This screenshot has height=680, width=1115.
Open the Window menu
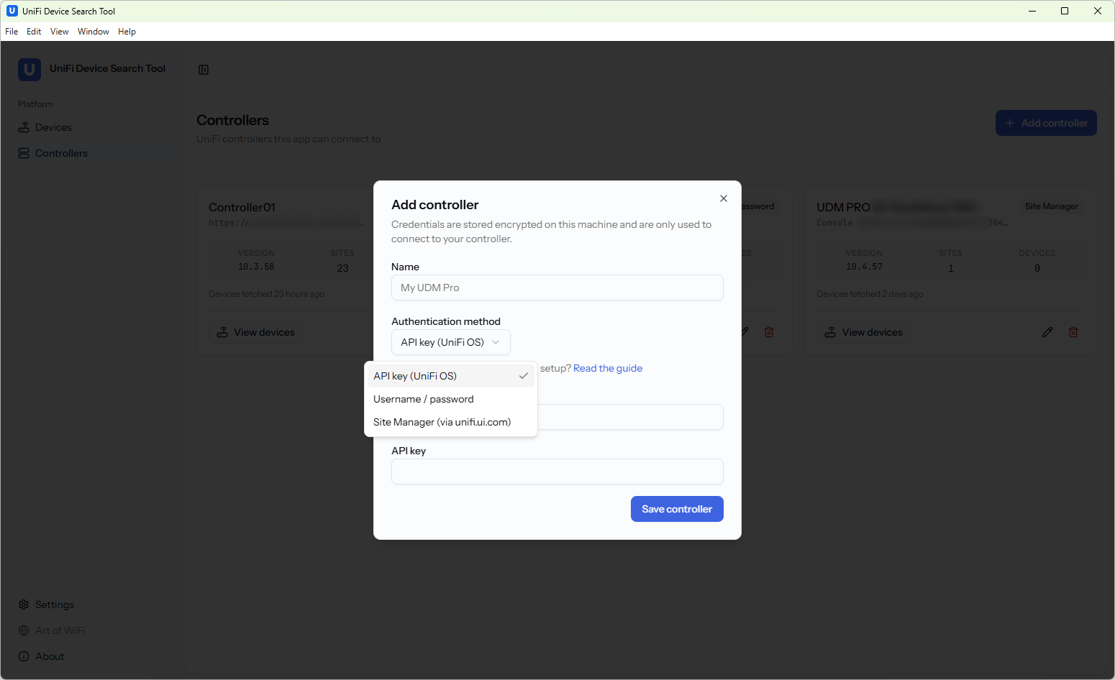[94, 32]
